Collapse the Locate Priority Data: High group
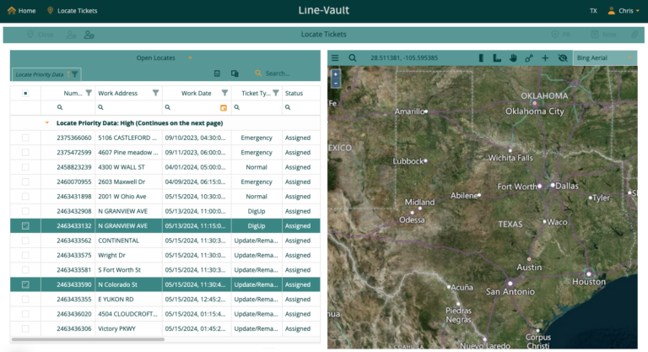 point(46,122)
